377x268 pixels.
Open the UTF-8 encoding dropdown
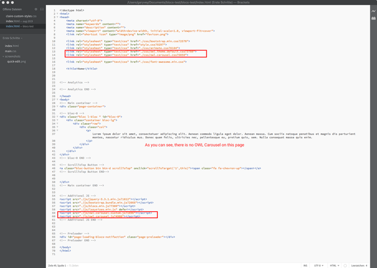pos(318,266)
